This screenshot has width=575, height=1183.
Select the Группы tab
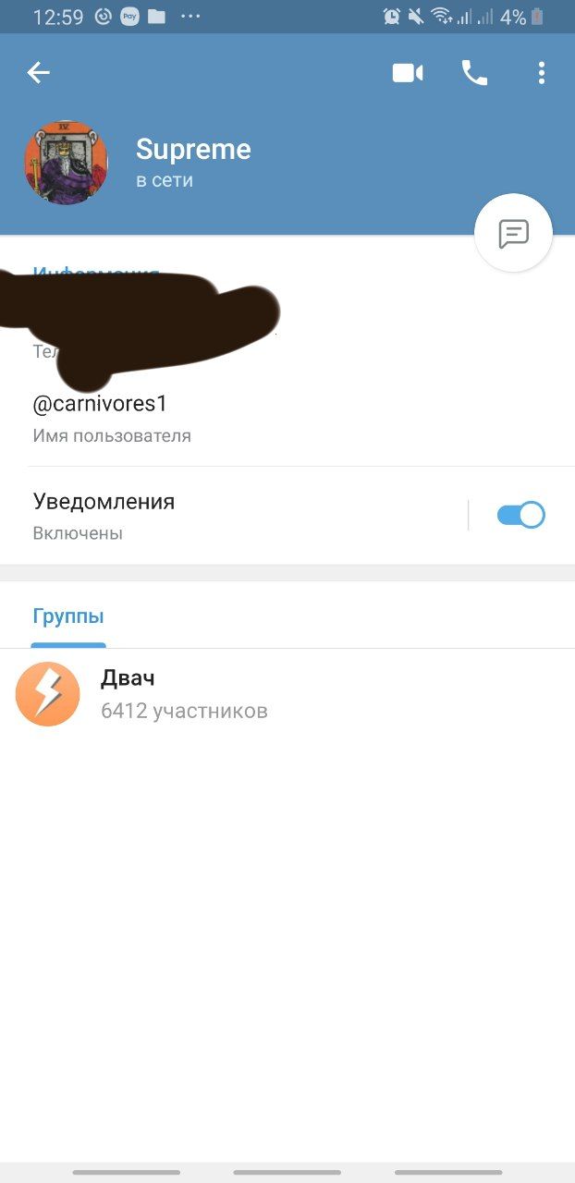(x=68, y=616)
